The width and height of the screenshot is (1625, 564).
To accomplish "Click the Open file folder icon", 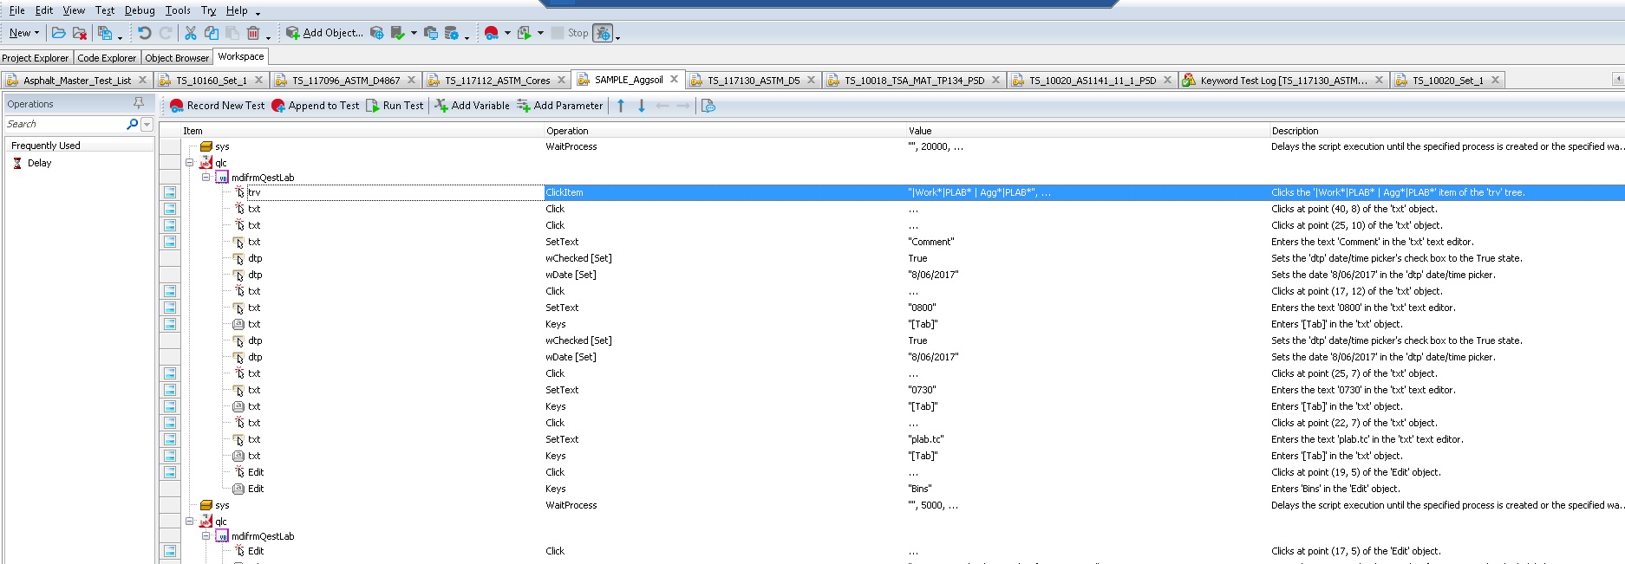I will tap(58, 33).
